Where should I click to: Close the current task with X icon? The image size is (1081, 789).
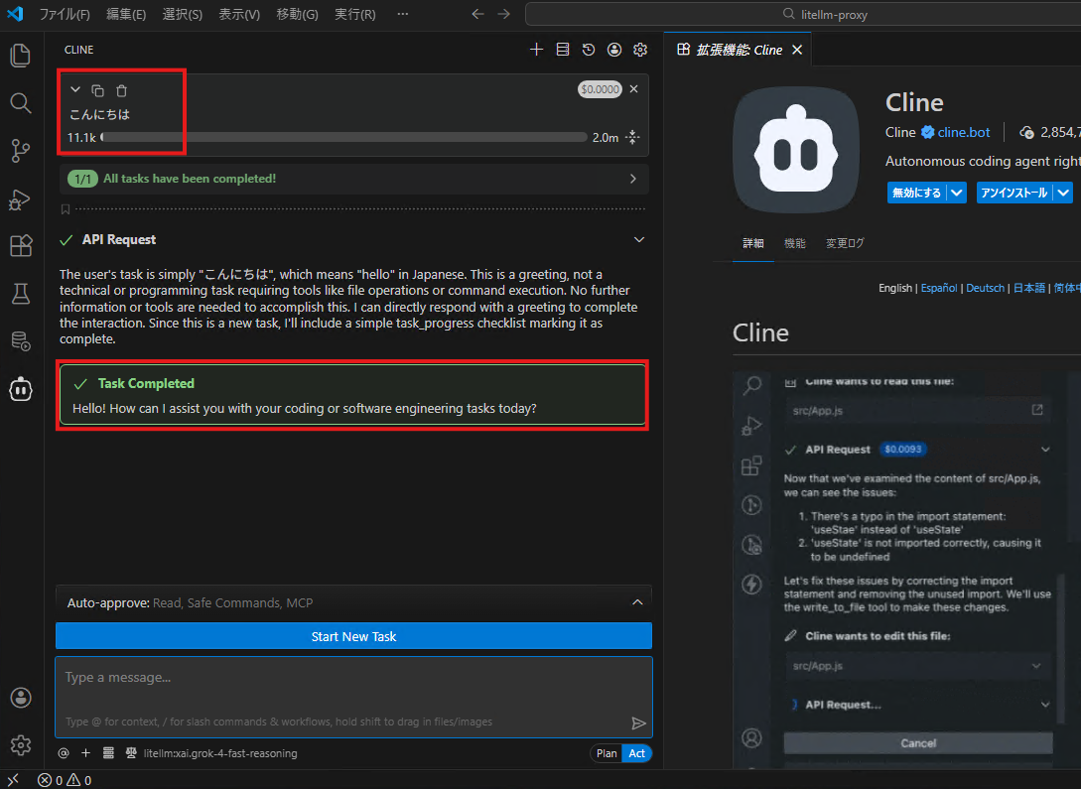pos(633,89)
